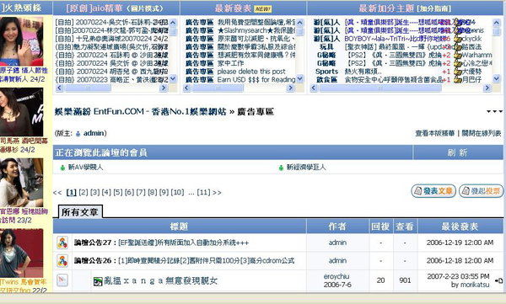506x304 pixels.
Task: Select the 所有文章 tab
Action: tap(80, 212)
